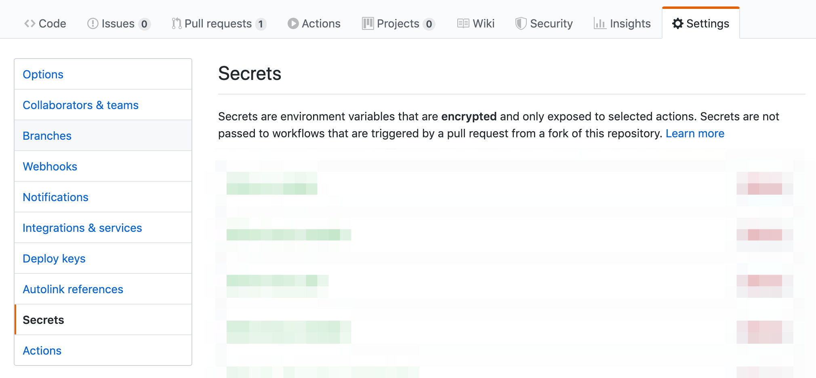Navigate to Deploy keys
The image size is (816, 378).
pyautogui.click(x=54, y=258)
